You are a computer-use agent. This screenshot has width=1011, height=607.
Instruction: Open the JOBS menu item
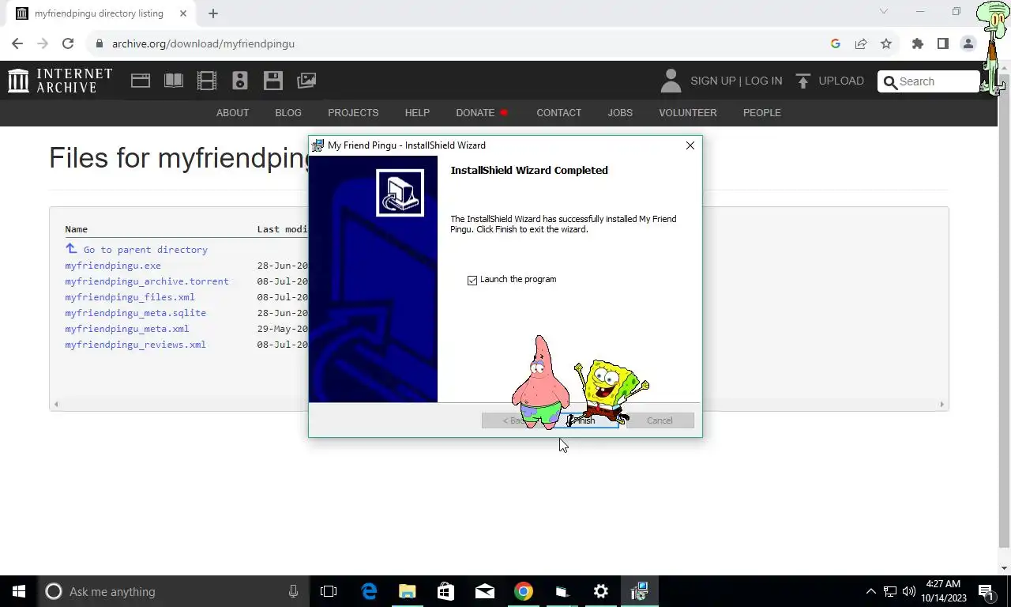coord(620,112)
